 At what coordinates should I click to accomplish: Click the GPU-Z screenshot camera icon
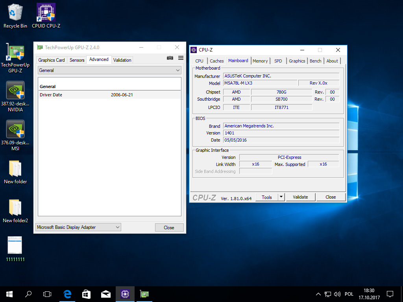[170, 58]
